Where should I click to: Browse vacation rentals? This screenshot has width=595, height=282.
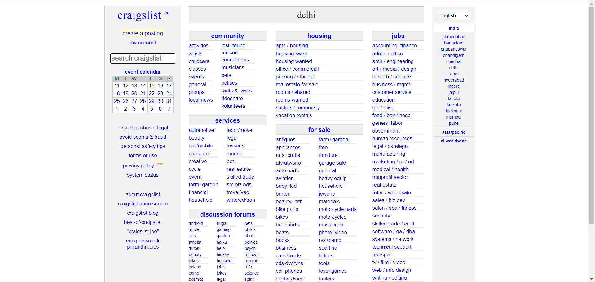(x=294, y=115)
